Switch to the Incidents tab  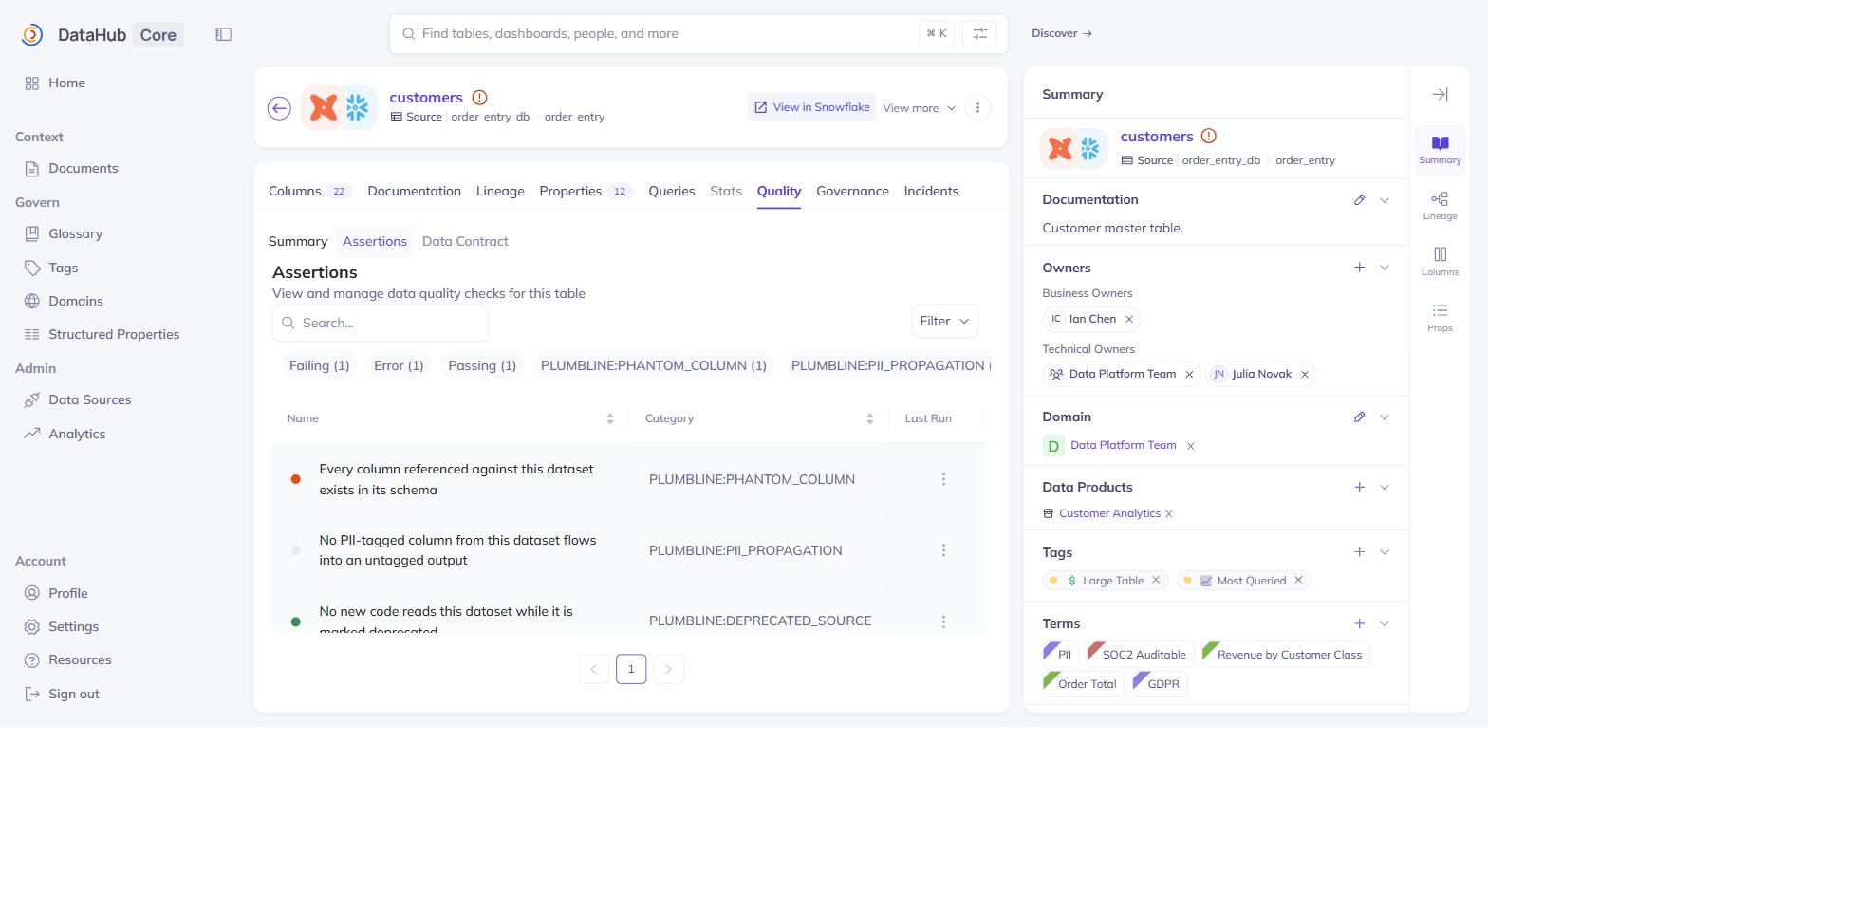coord(931,192)
